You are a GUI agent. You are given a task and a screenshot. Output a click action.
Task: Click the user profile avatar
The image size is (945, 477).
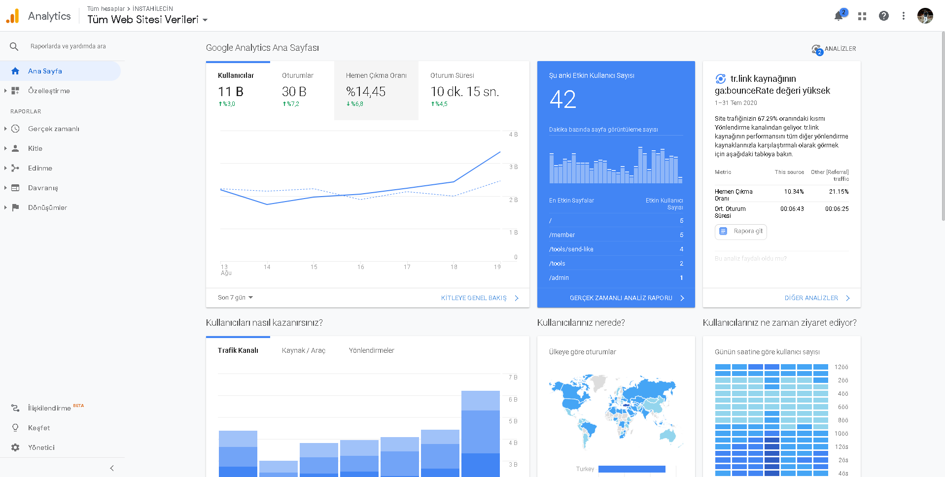click(925, 16)
